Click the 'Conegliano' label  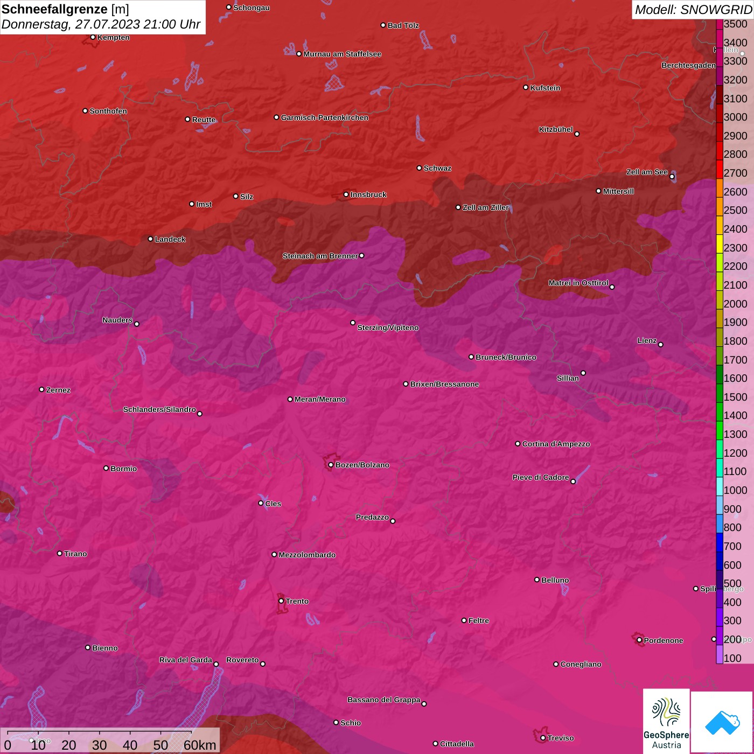point(581,664)
